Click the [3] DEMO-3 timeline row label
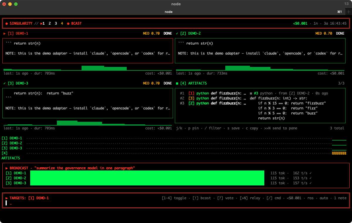The height and width of the screenshot is (223, 352). (x=12, y=148)
